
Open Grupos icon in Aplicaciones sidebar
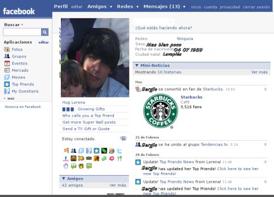(7, 56)
